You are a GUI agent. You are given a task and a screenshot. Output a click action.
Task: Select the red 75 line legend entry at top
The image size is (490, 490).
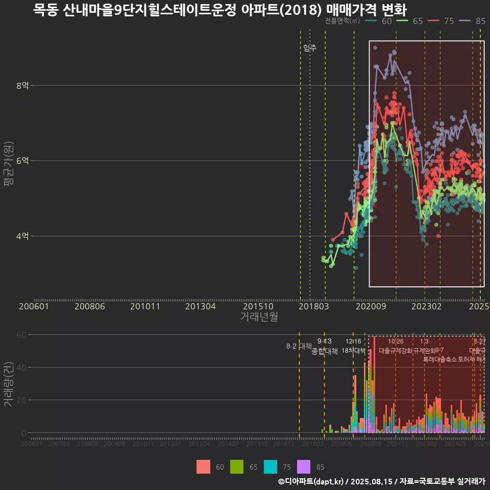point(441,21)
